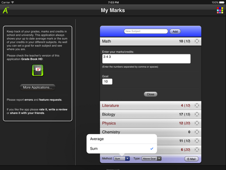Click the write a review link
This screenshot has height=170, width=226.
tap(58, 109)
